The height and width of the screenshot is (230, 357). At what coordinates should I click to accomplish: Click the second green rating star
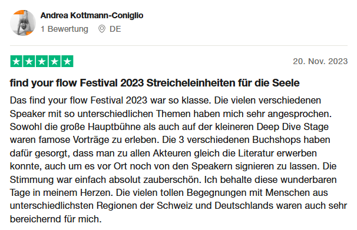(x=29, y=61)
